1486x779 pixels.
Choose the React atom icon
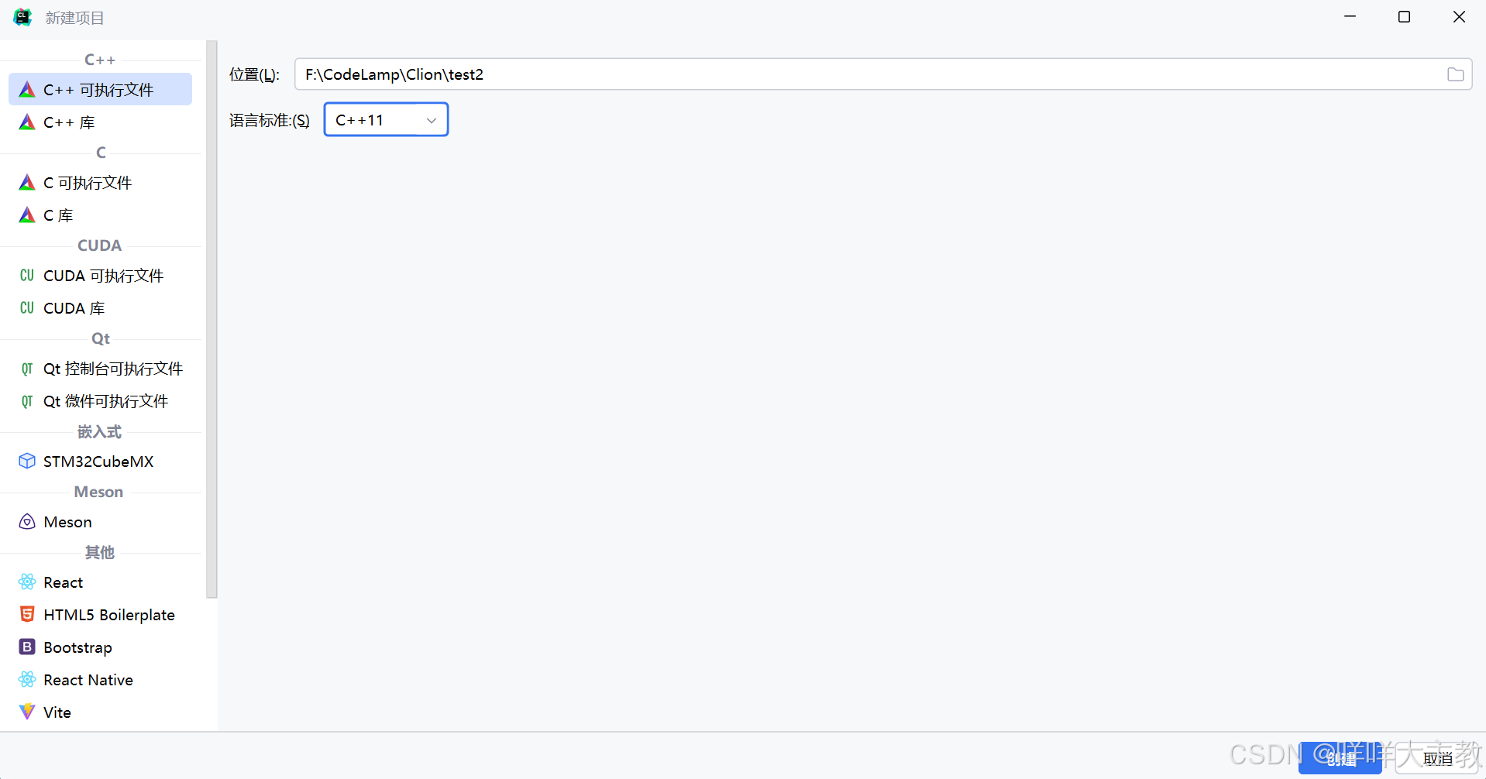(x=27, y=582)
